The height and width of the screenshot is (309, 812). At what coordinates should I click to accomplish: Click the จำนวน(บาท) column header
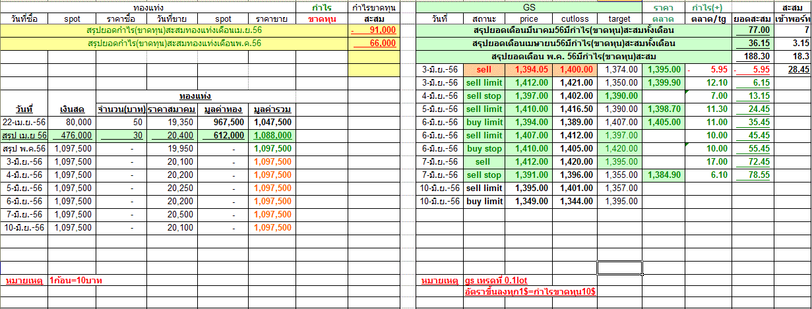click(x=121, y=109)
